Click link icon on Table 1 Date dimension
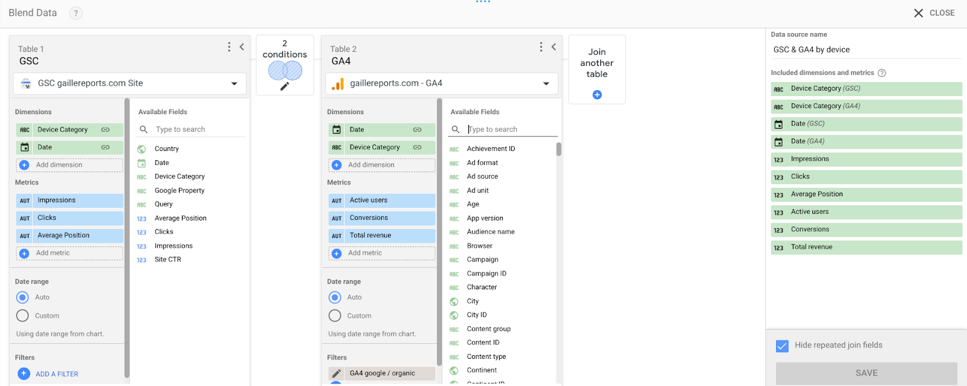The width and height of the screenshot is (967, 386). coord(105,147)
